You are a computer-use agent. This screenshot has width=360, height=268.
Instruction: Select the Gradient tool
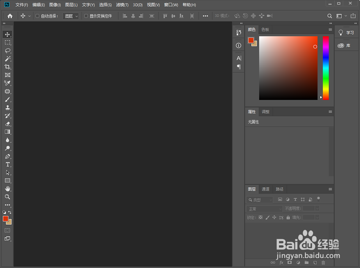7,132
